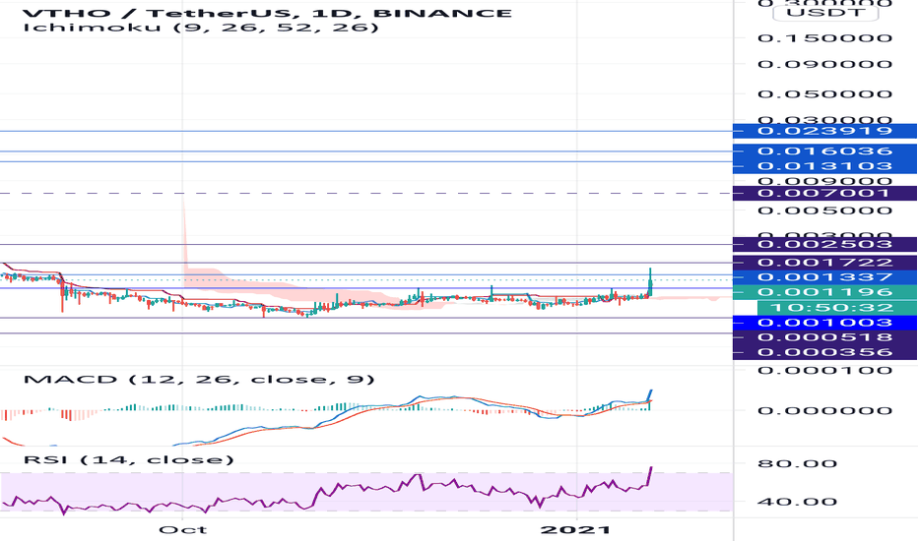Select the 0.023919 price level label
This screenshot has width=918, height=541.
point(824,131)
